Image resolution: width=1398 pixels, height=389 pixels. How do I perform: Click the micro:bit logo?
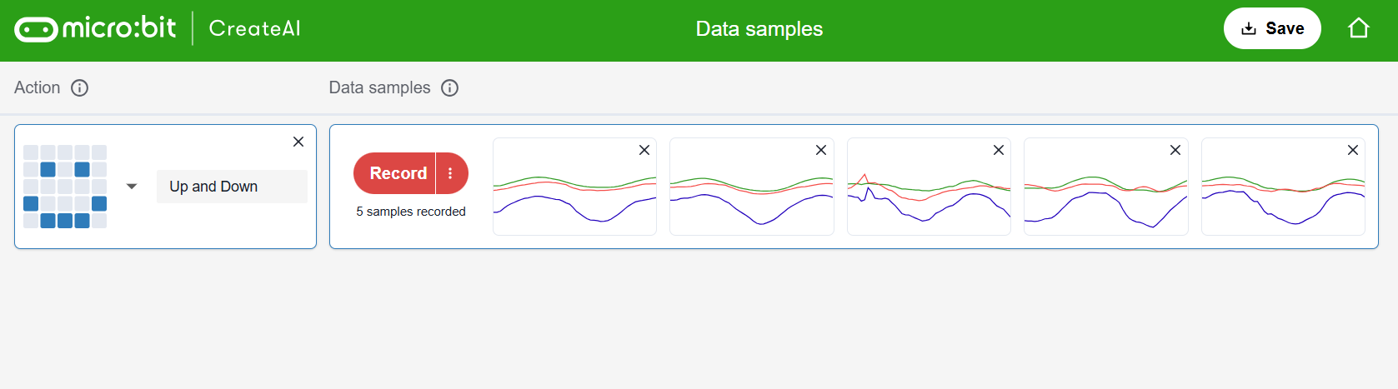coord(95,29)
